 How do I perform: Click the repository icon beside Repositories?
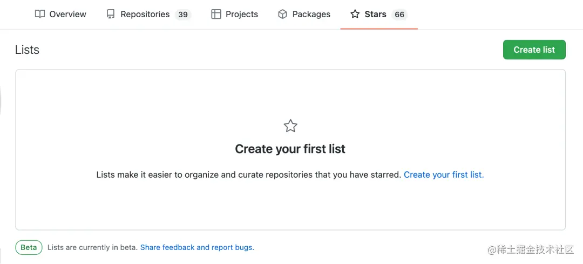(111, 14)
